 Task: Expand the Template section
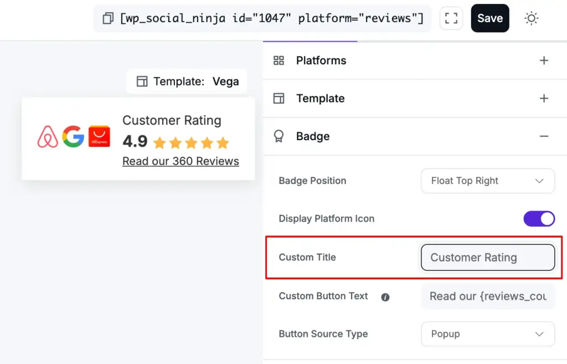[544, 98]
